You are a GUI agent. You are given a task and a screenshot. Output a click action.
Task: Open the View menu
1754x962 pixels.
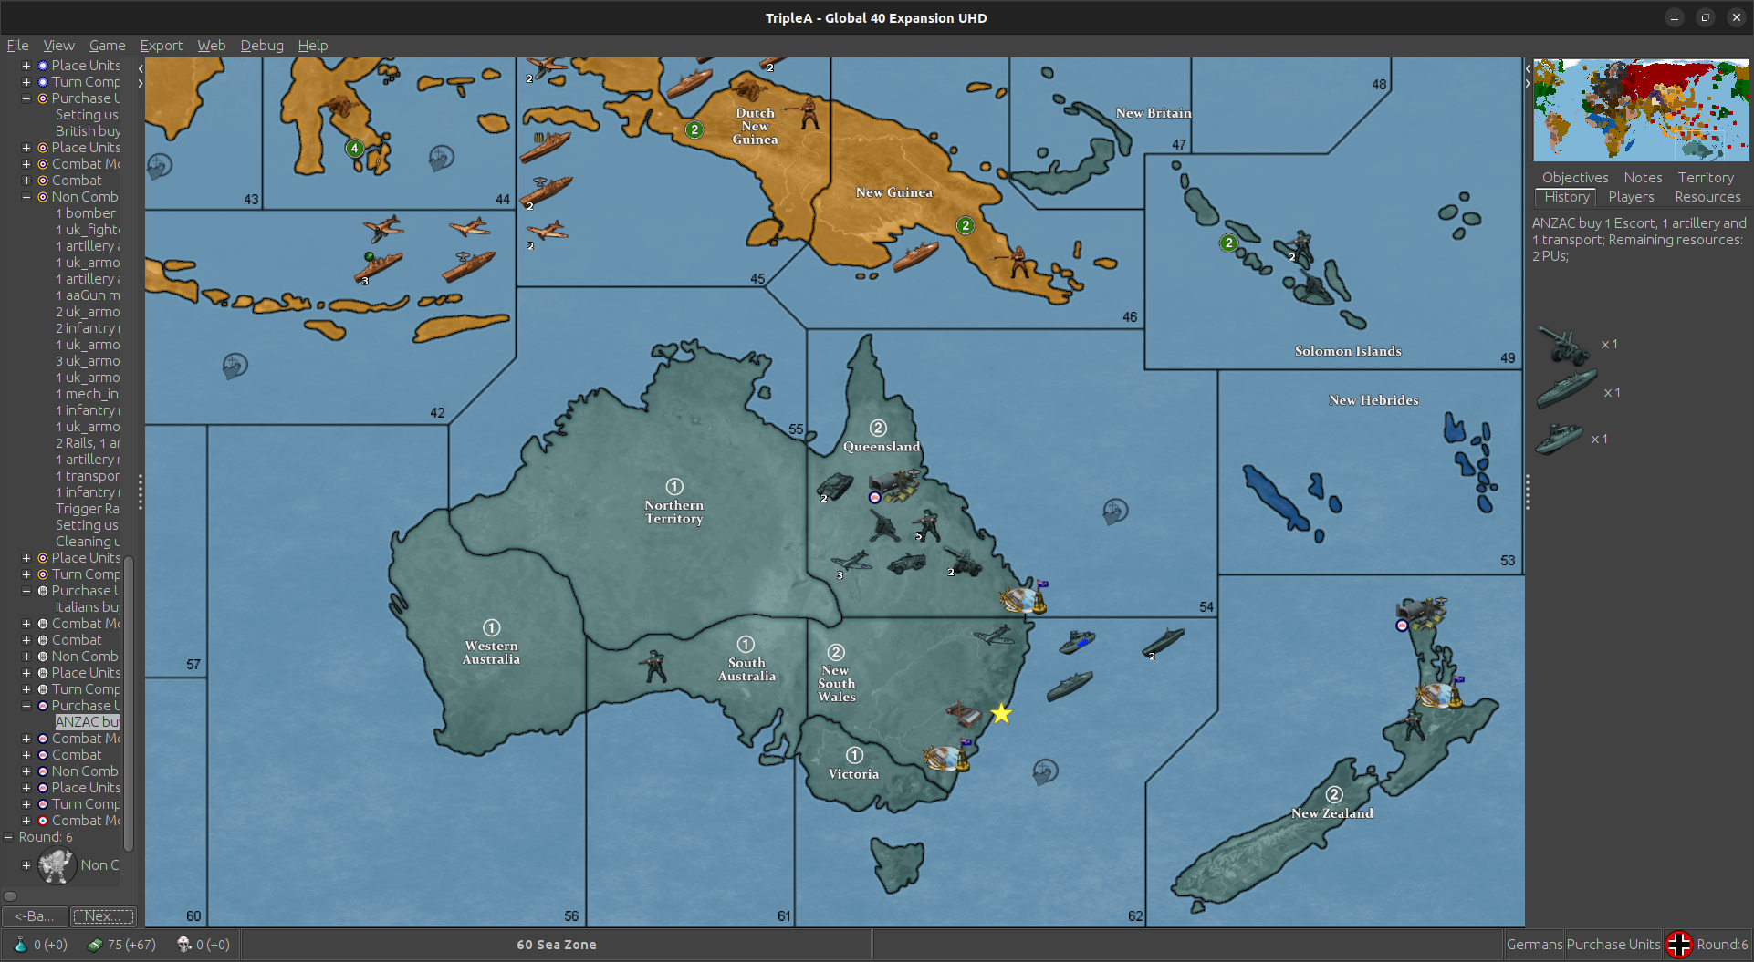(58, 45)
